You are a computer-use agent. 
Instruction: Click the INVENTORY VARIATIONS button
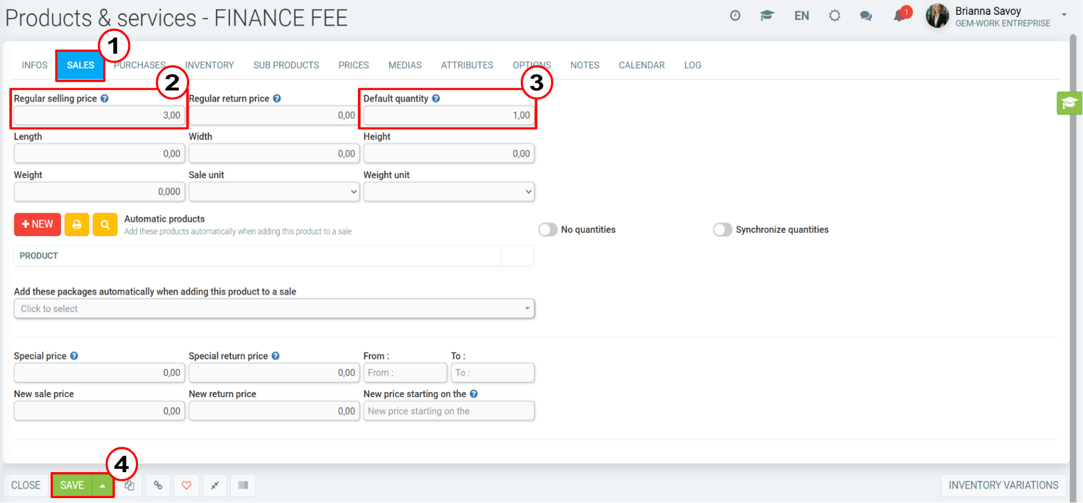pyautogui.click(x=1004, y=485)
